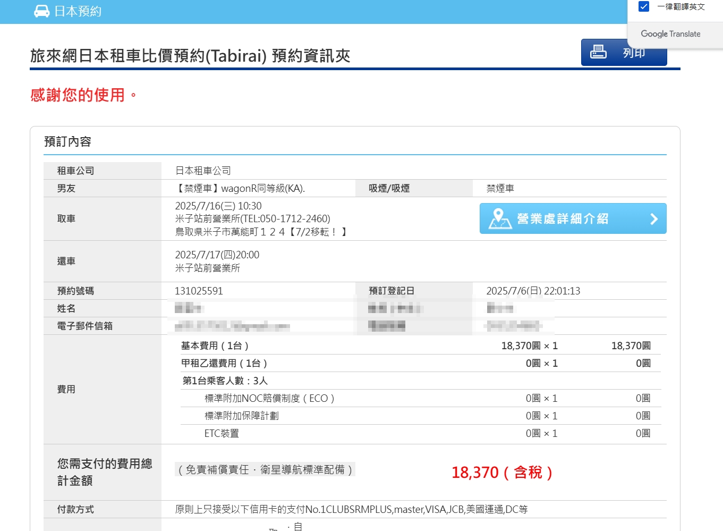Click the 18,370圓 × 1 base fee amount
The height and width of the screenshot is (531, 723).
click(x=530, y=345)
